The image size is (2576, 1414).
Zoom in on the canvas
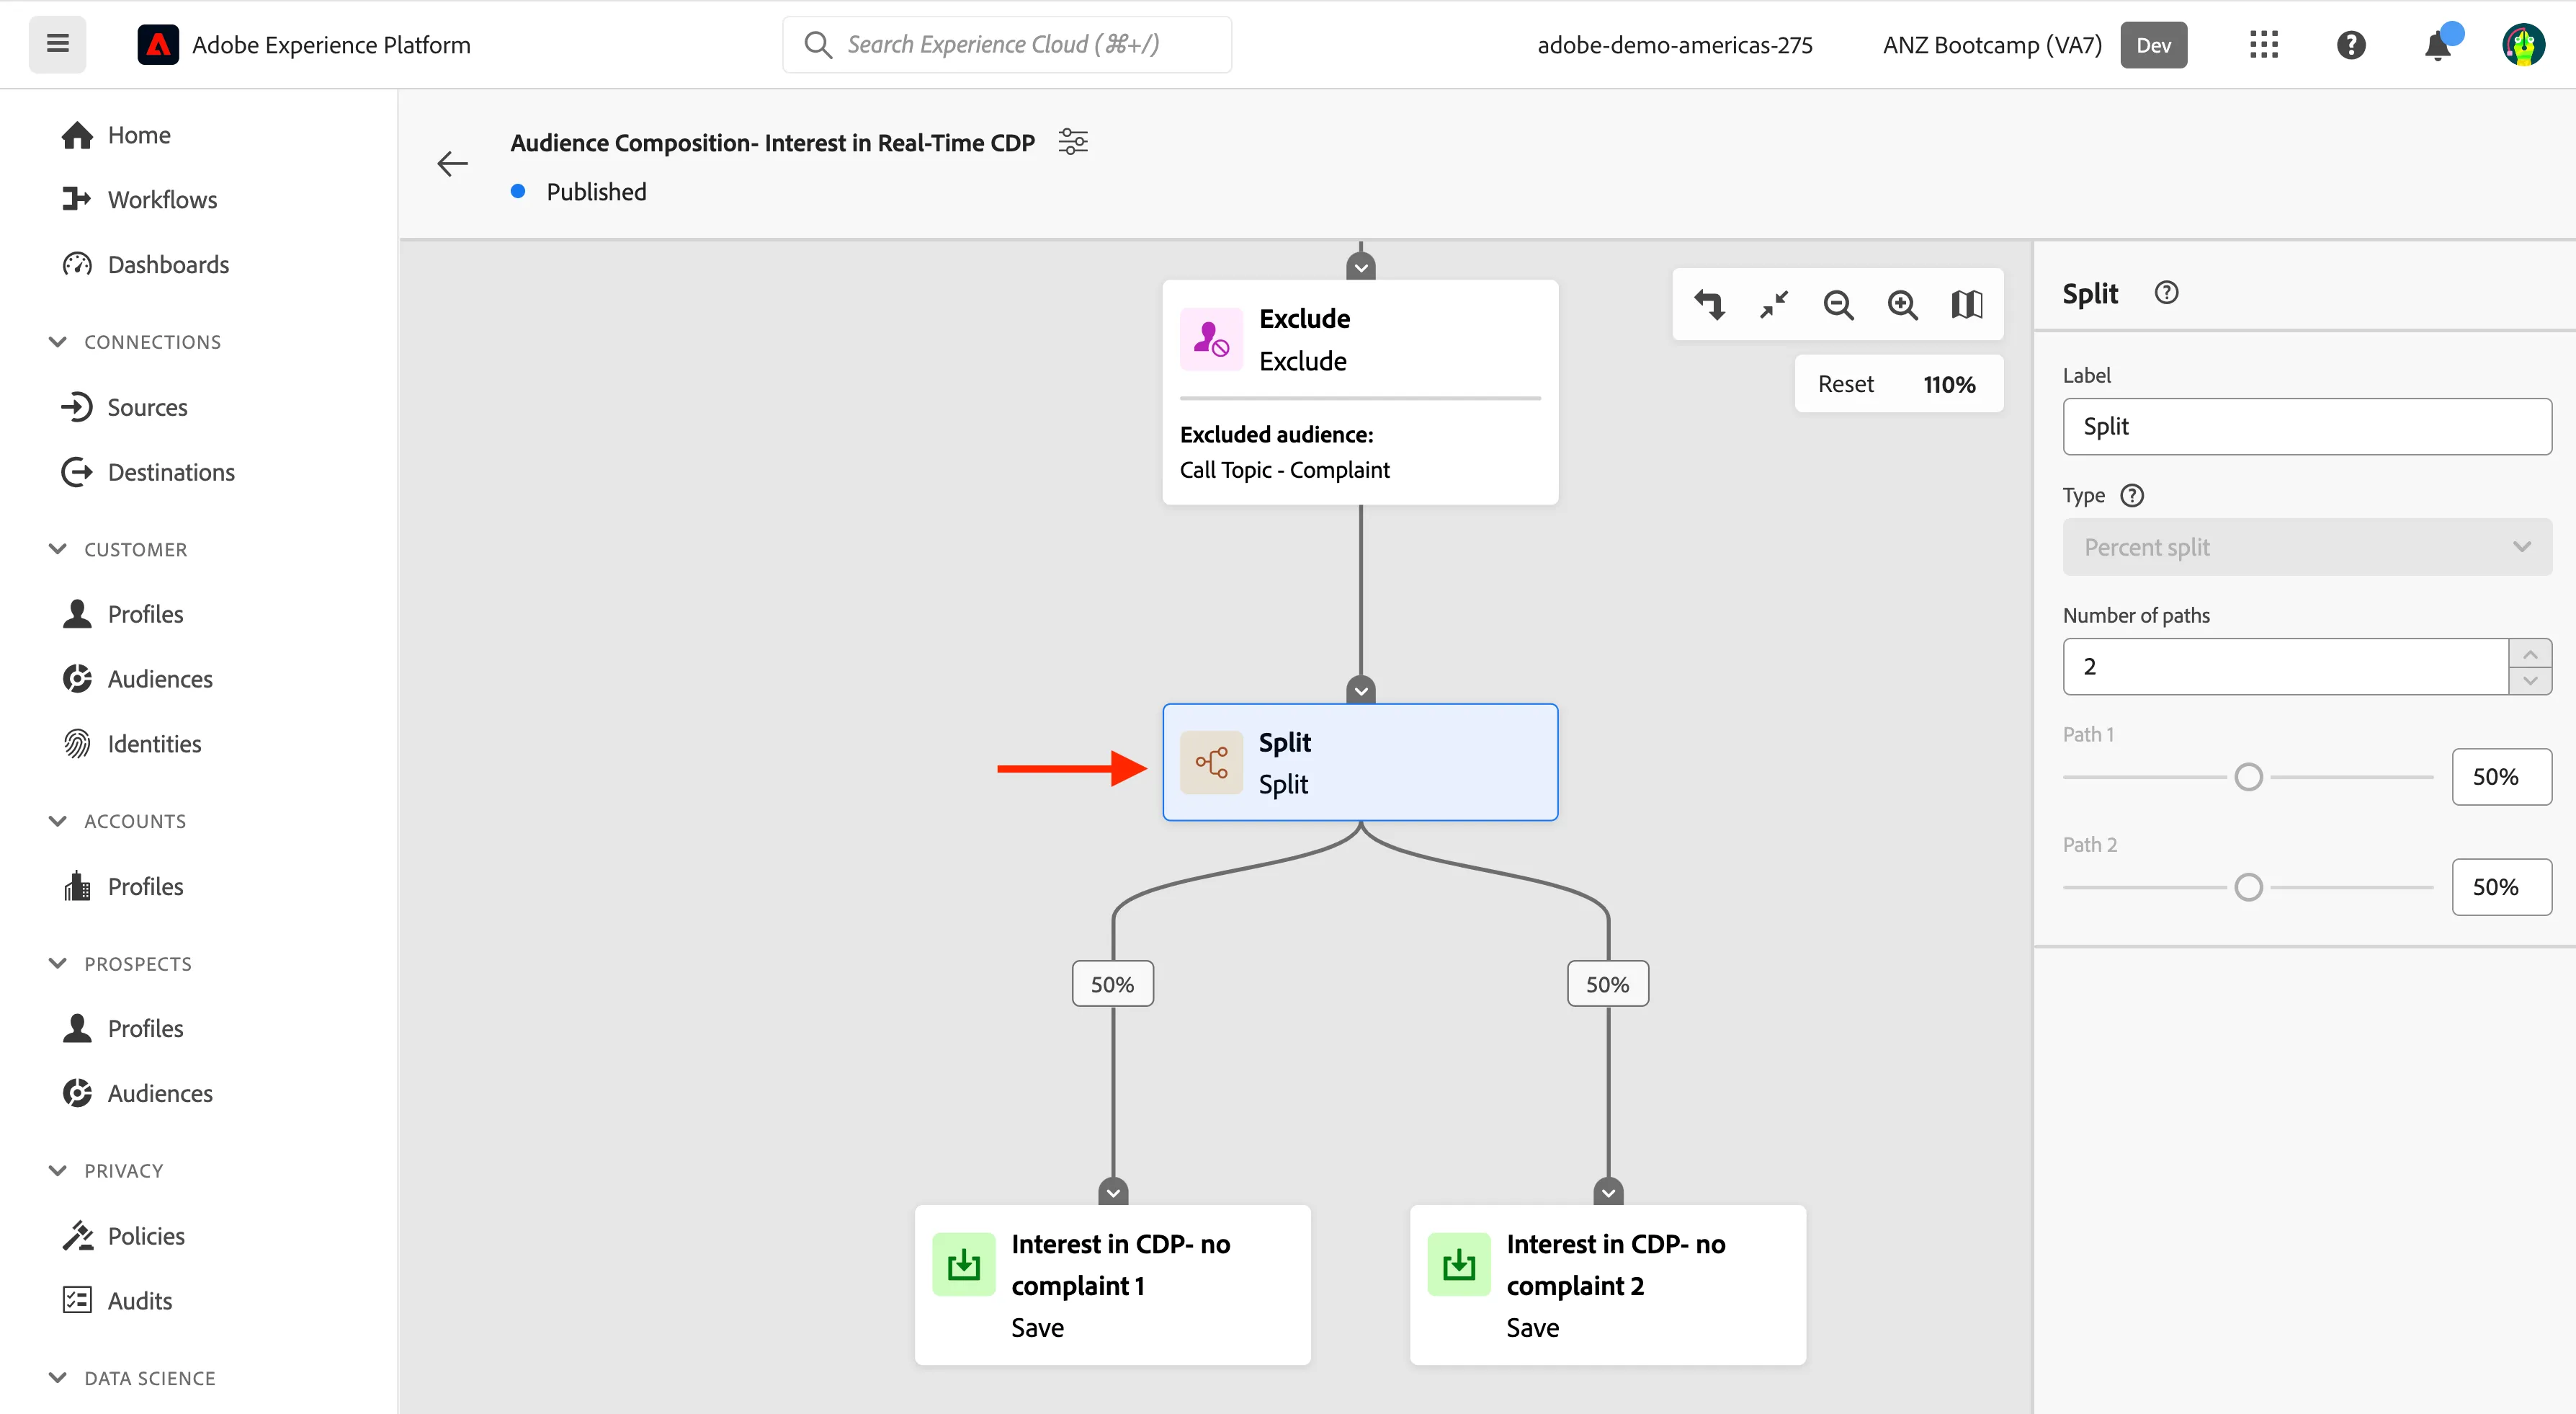[1902, 304]
